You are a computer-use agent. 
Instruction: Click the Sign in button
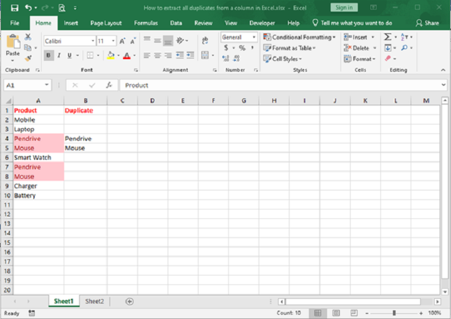tap(344, 8)
